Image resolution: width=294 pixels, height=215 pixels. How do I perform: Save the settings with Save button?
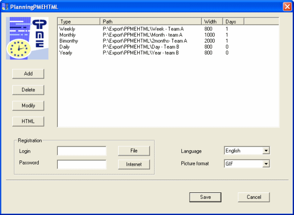(205, 197)
